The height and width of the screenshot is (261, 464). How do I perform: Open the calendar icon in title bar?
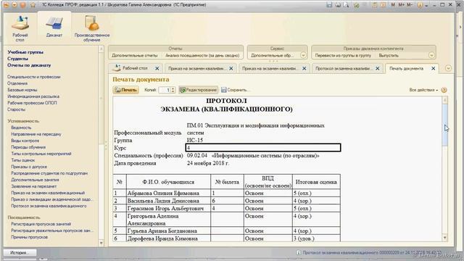click(383, 5)
